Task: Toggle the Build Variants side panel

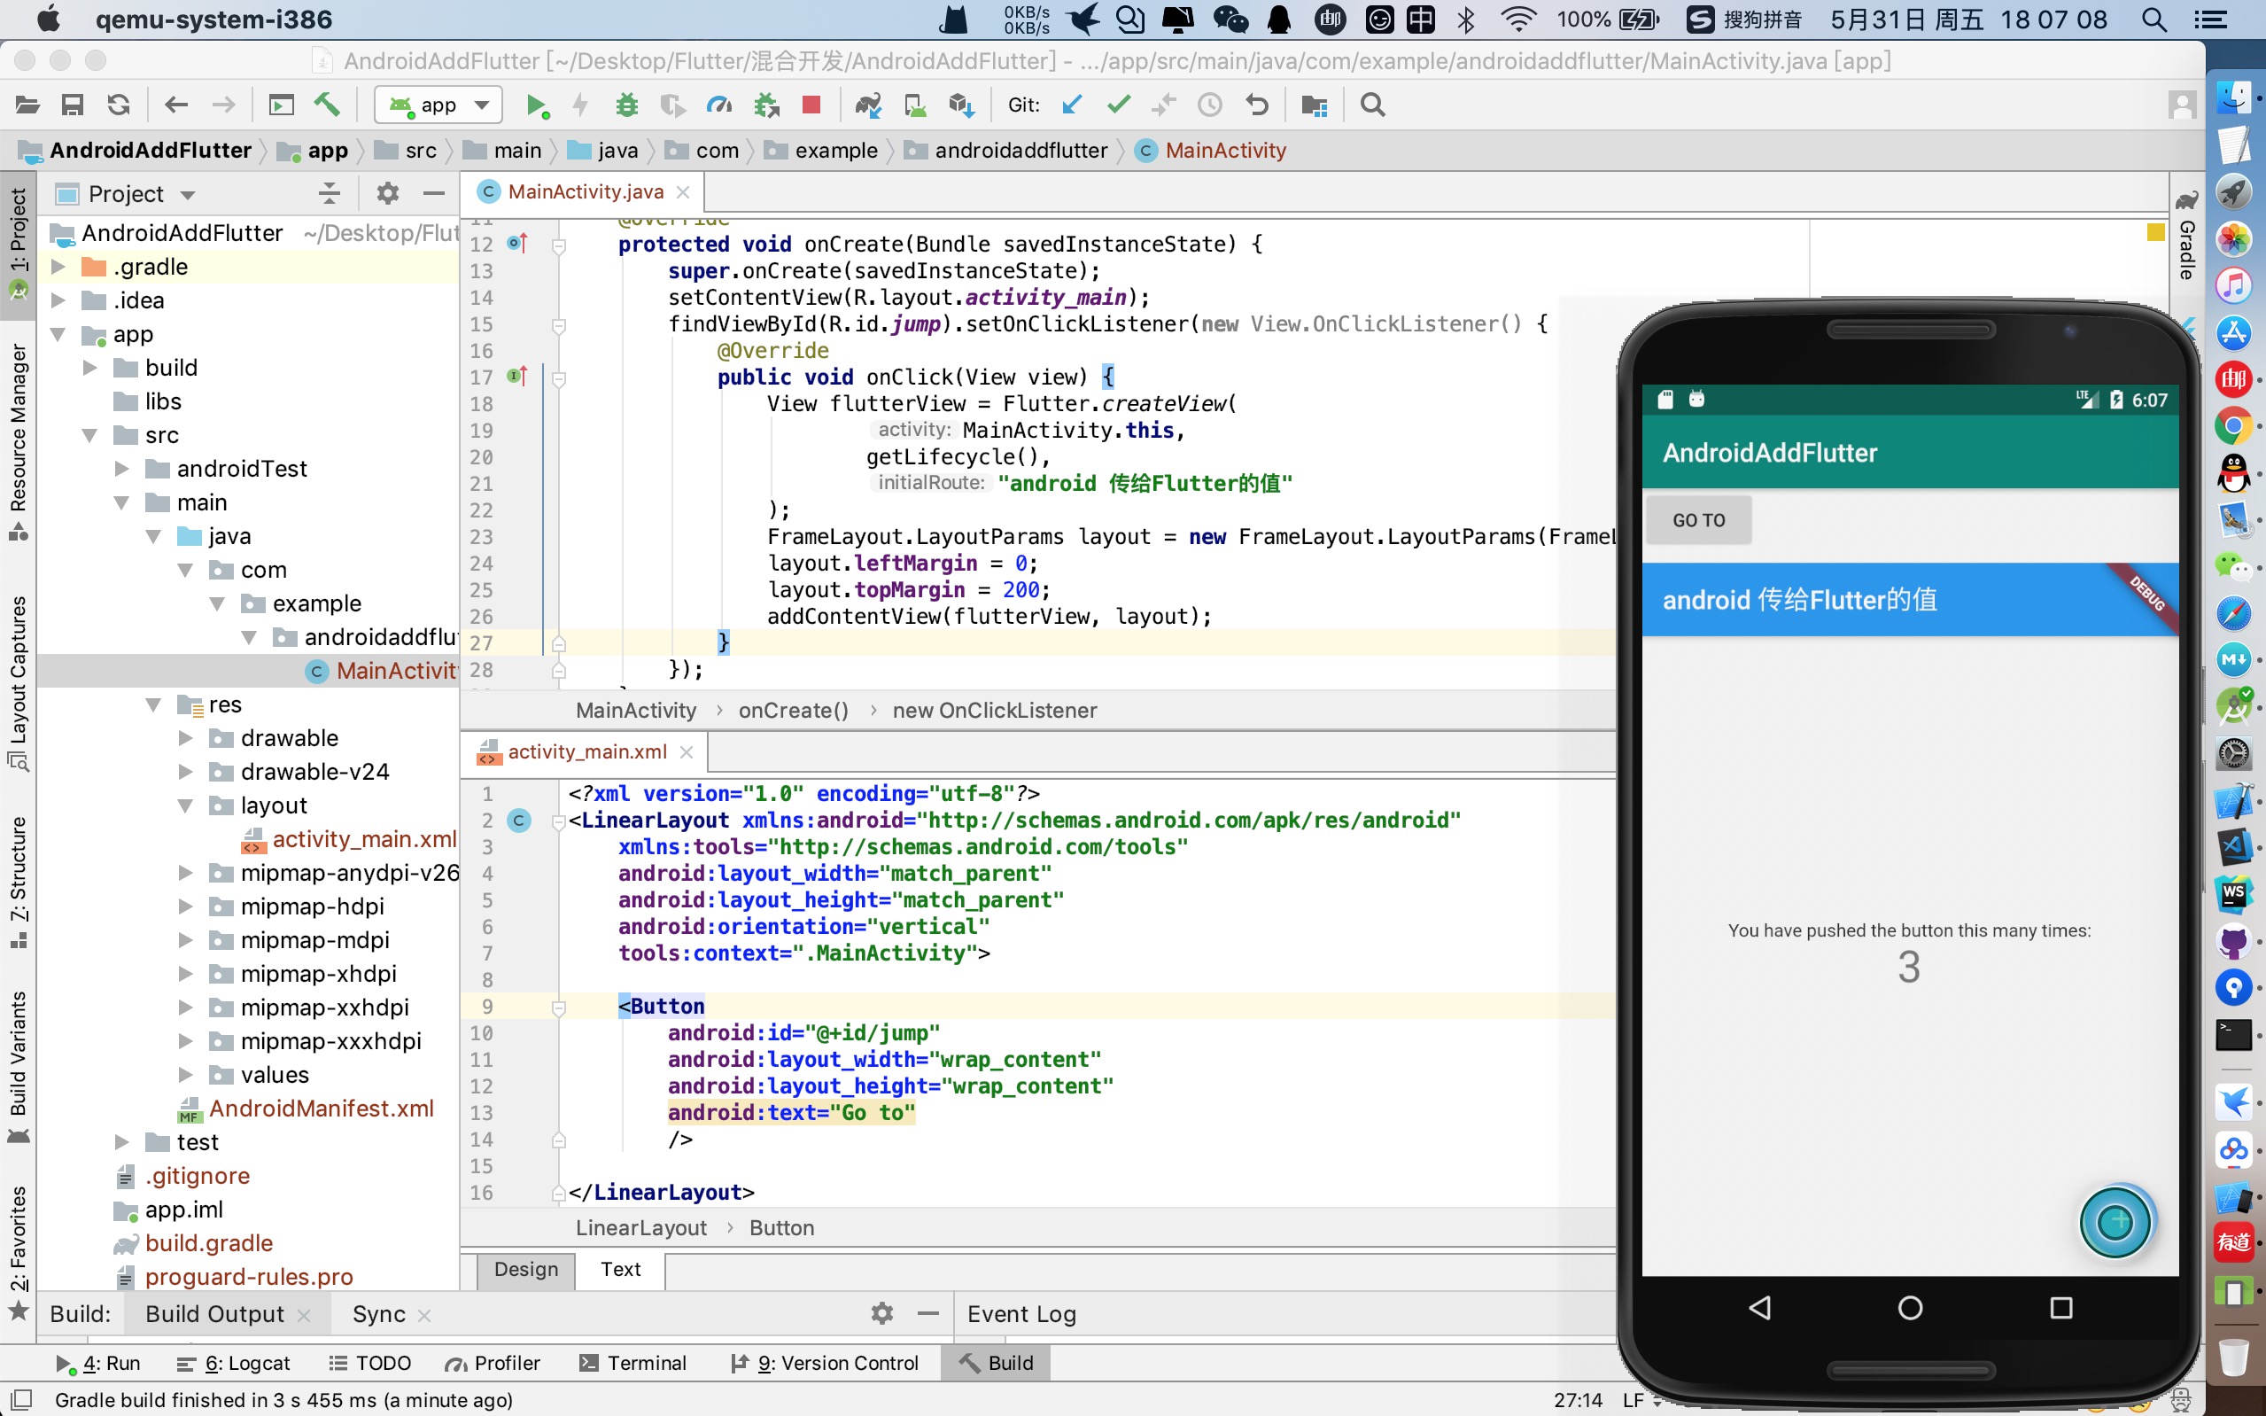Action: coord(18,1067)
